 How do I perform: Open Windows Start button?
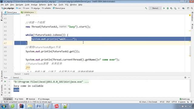click(x=4, y=106)
